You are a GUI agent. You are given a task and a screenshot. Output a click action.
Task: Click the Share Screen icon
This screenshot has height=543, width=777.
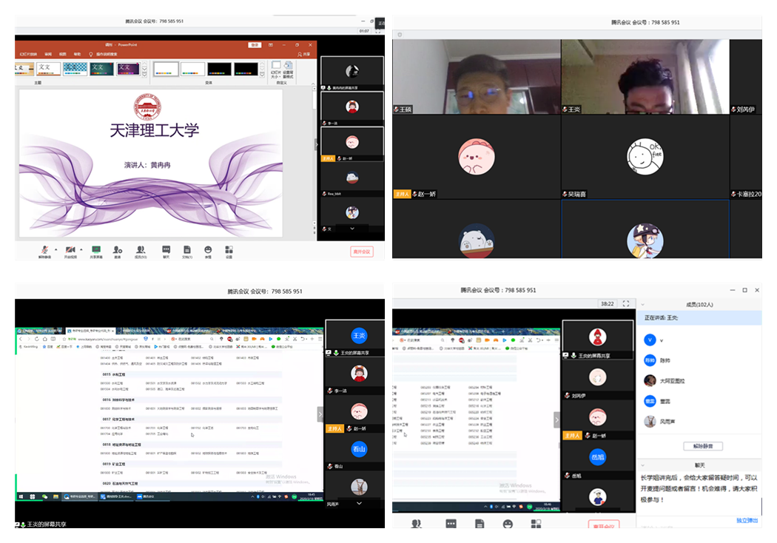point(96,249)
